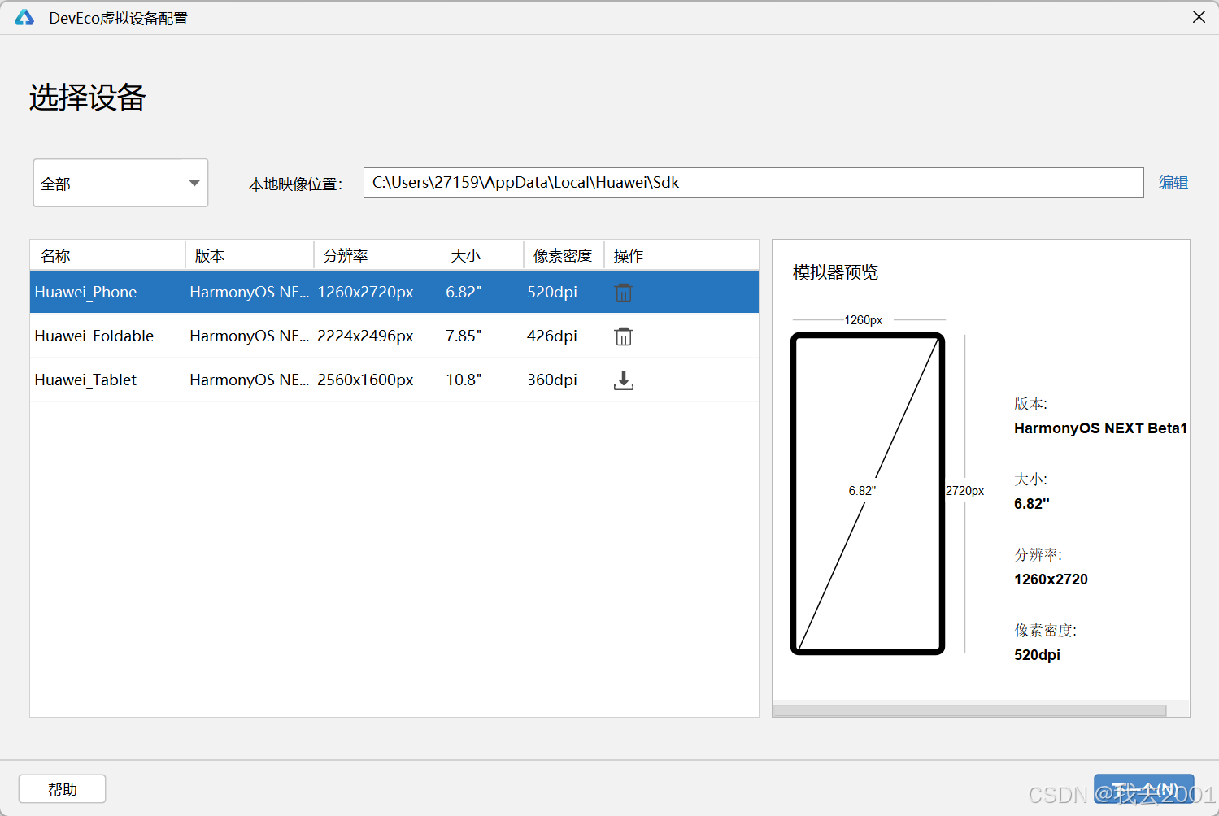1219x816 pixels.
Task: Click the local image path input field
Action: coord(753,183)
